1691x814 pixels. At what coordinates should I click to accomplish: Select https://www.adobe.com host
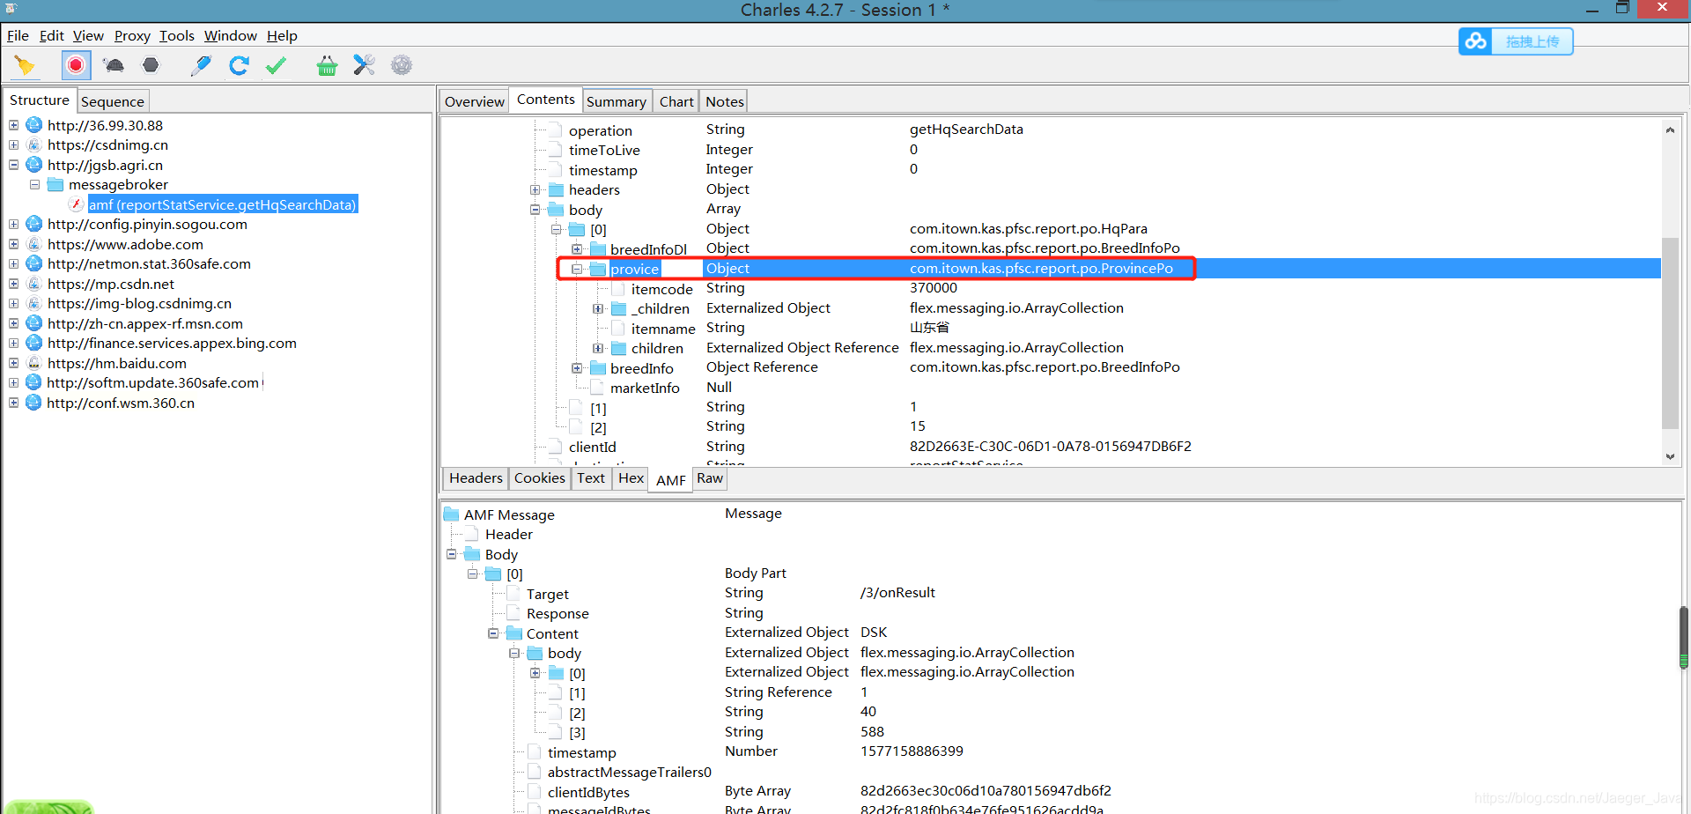coord(125,245)
